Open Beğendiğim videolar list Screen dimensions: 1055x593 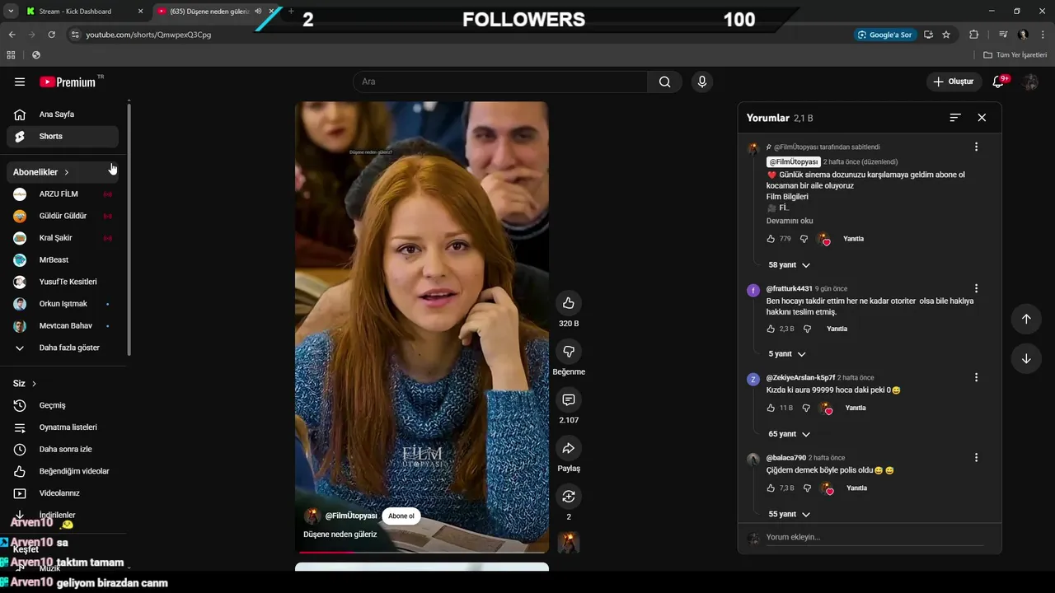click(x=63, y=471)
